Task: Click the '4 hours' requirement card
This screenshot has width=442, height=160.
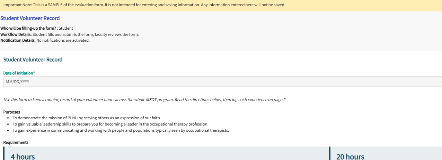Action: [x=165, y=153]
